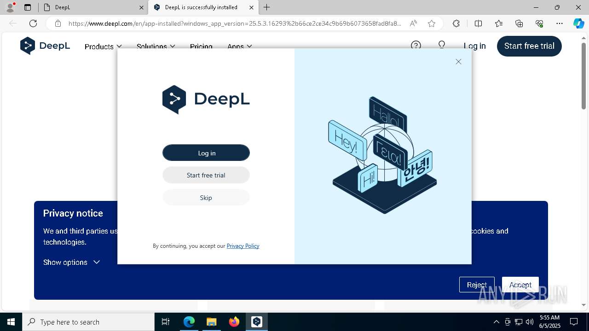Click the taskbar clock showing 5:55 AM
The image size is (589, 331).
tap(549, 322)
